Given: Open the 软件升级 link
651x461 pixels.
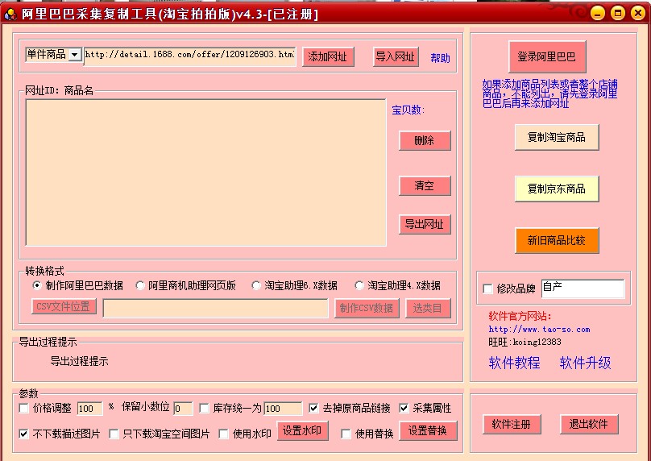Looking at the screenshot, I should 586,363.
